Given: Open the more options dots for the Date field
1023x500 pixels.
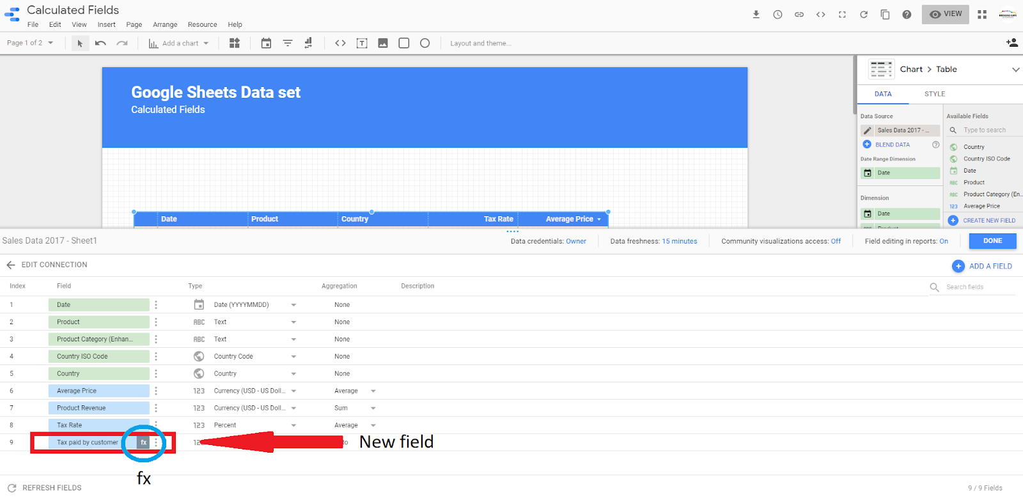Looking at the screenshot, I should [155, 305].
